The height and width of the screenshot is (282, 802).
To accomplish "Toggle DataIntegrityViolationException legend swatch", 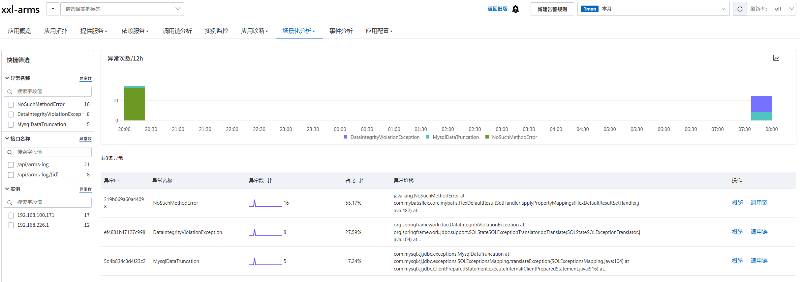I will click(346, 137).
